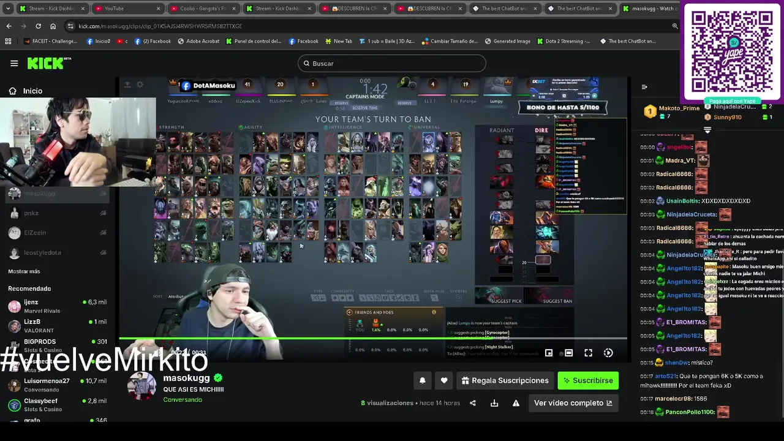This screenshot has width=784, height=441.
Task: Click Madra_VT username in chat
Action: (x=679, y=160)
